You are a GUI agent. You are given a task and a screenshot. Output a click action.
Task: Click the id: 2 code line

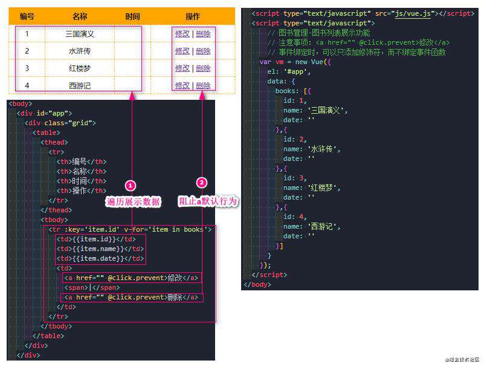295,139
